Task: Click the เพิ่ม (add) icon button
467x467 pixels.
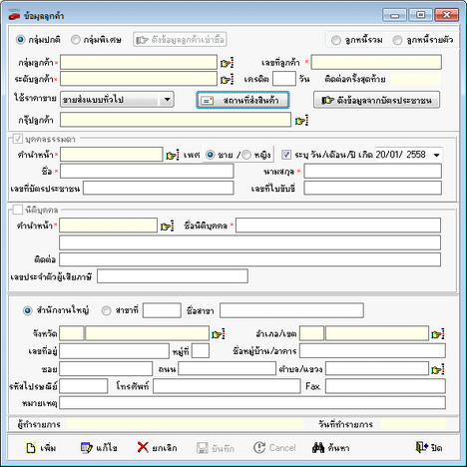Action: pyautogui.click(x=40, y=448)
